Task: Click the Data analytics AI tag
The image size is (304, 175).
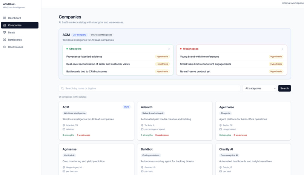Action: (229, 155)
